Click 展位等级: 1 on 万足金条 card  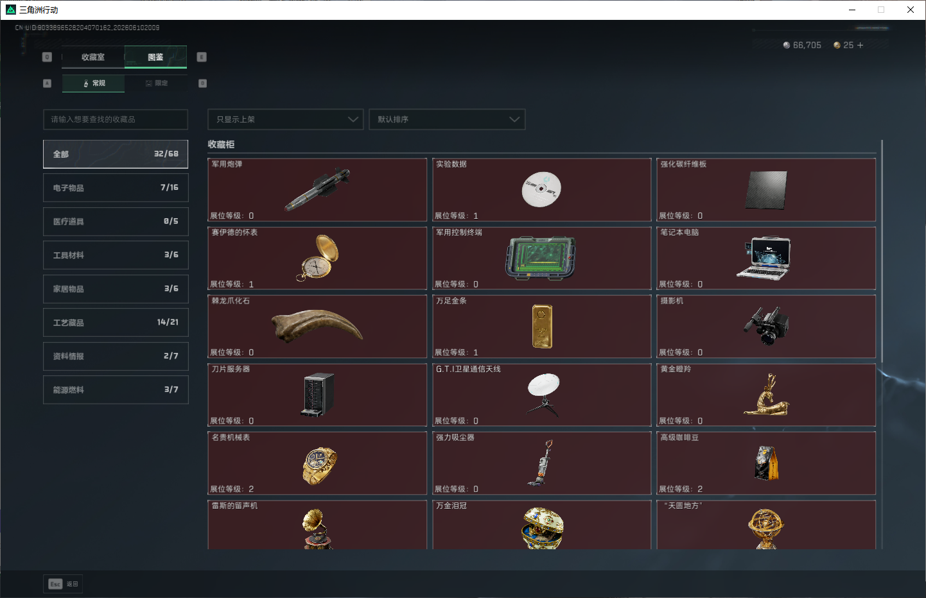click(x=457, y=352)
